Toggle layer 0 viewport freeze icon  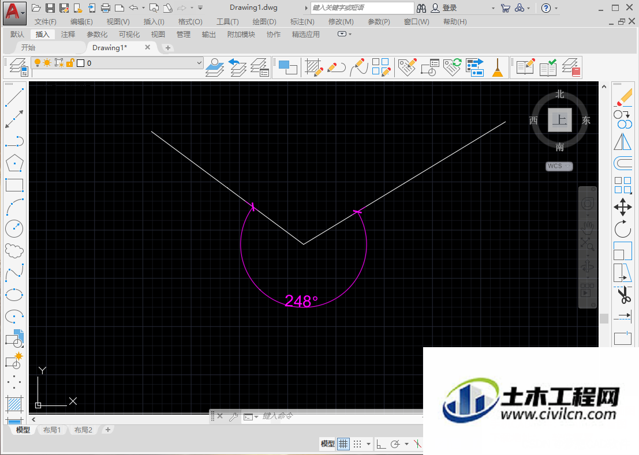(59, 63)
